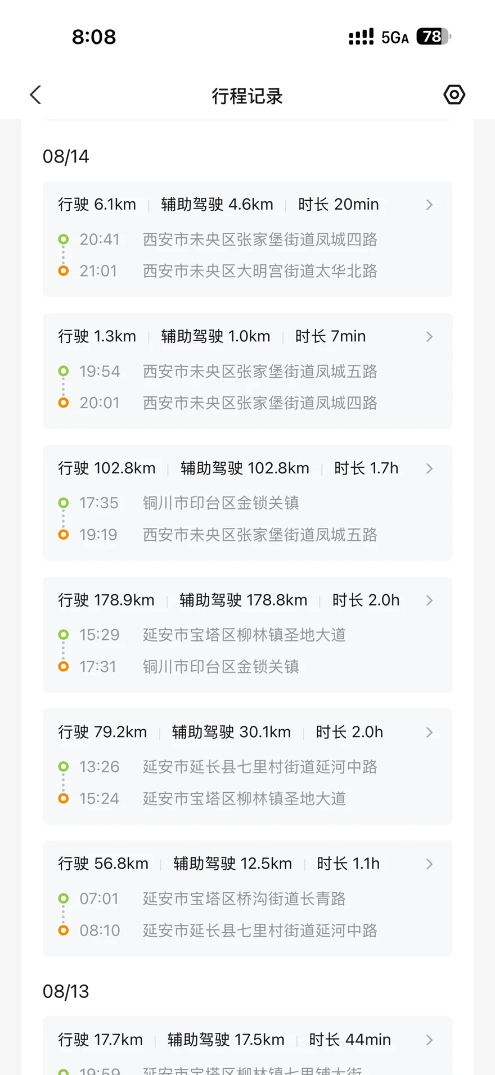Open trip ending at 凤城五路 at 19:19

pyautogui.click(x=247, y=503)
